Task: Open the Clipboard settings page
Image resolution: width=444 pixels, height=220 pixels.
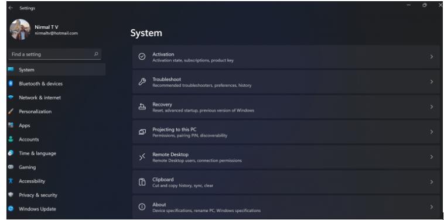Action: pyautogui.click(x=286, y=182)
